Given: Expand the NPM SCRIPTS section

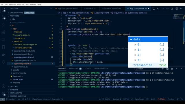Looking at the screenshot, I should (31, 93).
